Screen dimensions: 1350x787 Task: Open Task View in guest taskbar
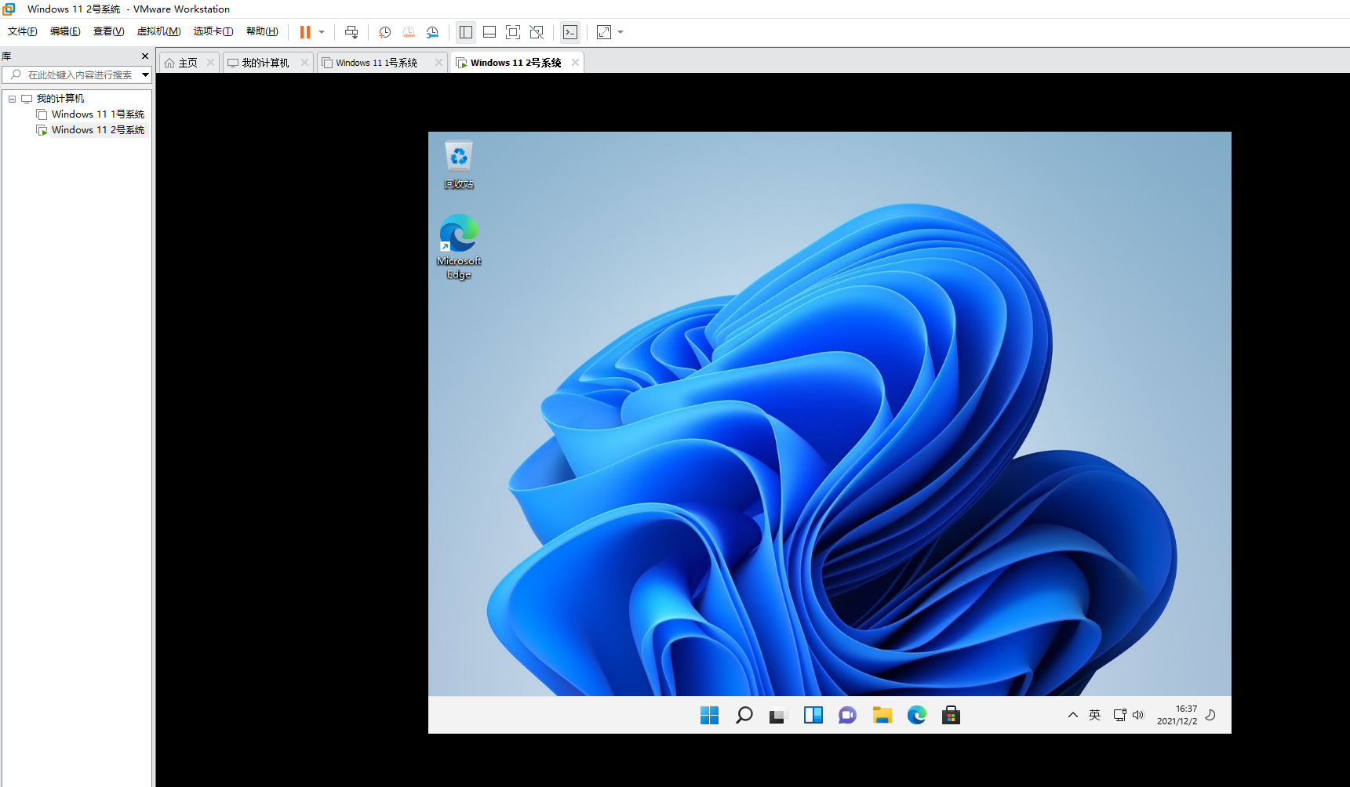tap(778, 715)
